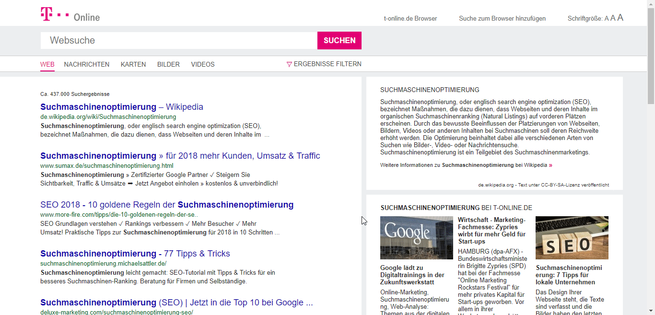The width and height of the screenshot is (655, 315).
Task: Click the SUCHEN button
Action: point(339,40)
